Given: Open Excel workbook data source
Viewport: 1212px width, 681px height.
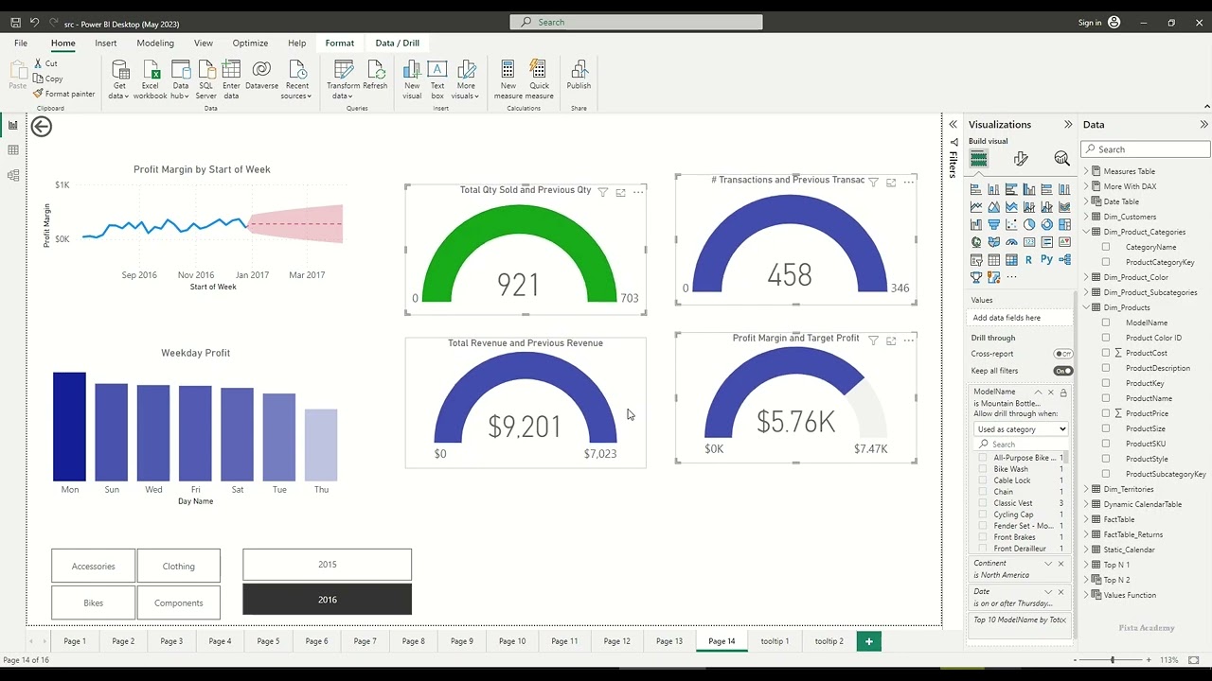Looking at the screenshot, I should [x=150, y=79].
